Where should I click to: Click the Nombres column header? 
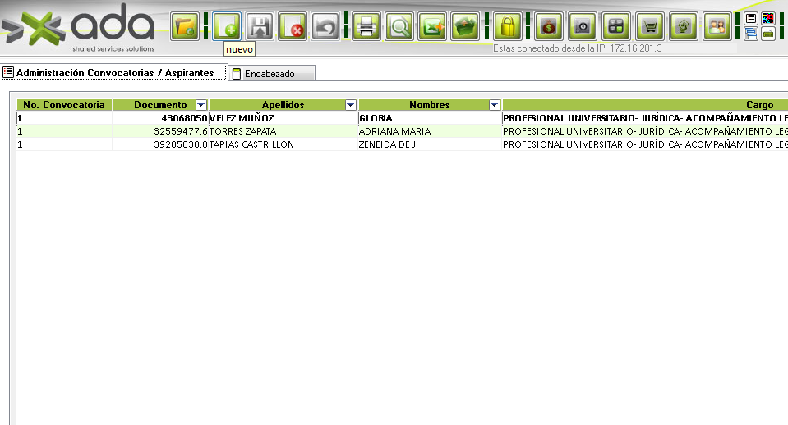point(429,105)
